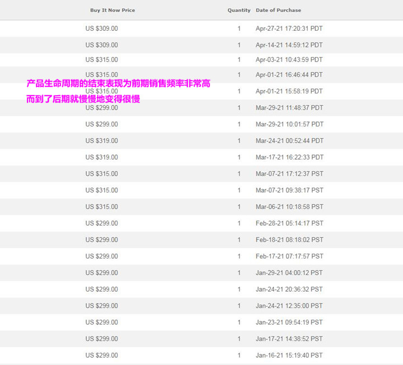Click the US $299.00 price in Jan-16-21 row
The width and height of the screenshot is (403, 365).
[x=102, y=355]
